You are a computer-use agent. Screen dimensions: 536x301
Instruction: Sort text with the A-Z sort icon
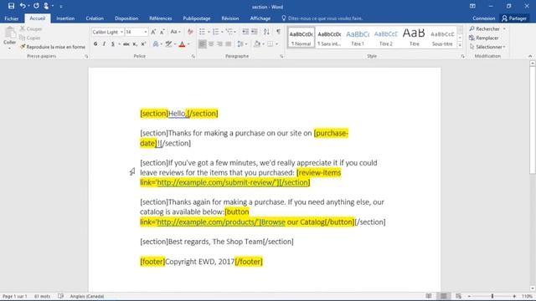point(266,32)
